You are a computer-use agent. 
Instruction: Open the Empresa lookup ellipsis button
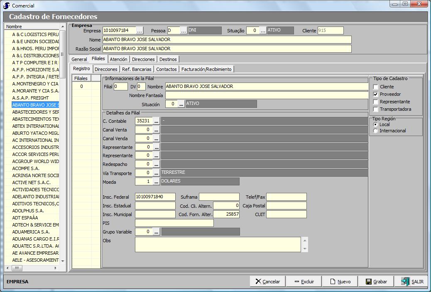140,31
